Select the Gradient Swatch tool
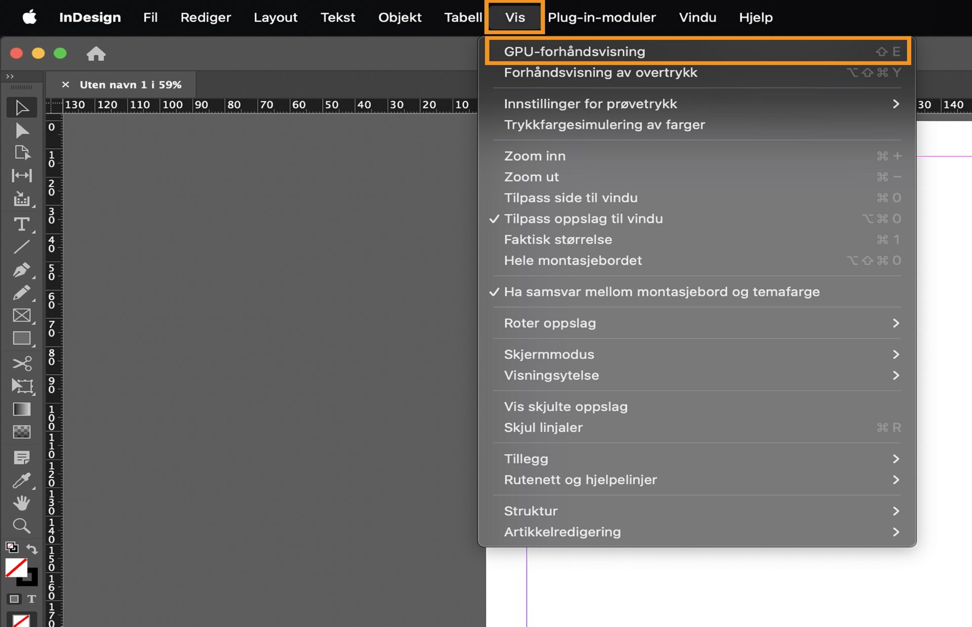Screen dimensions: 972x627 (21, 409)
